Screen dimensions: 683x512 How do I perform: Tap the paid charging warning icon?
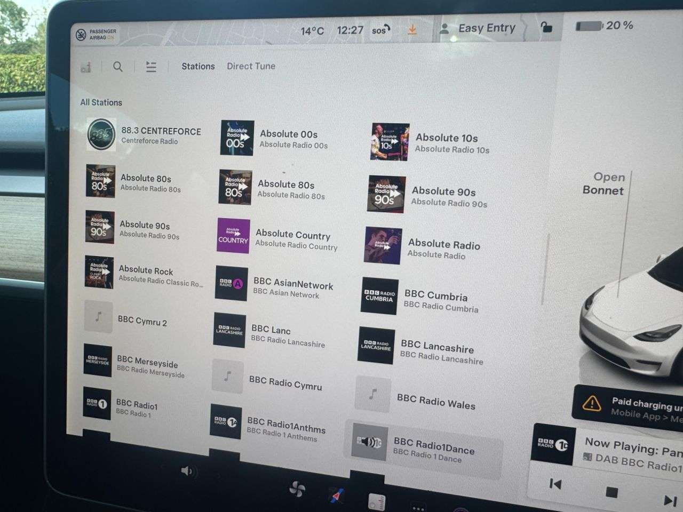pos(592,403)
